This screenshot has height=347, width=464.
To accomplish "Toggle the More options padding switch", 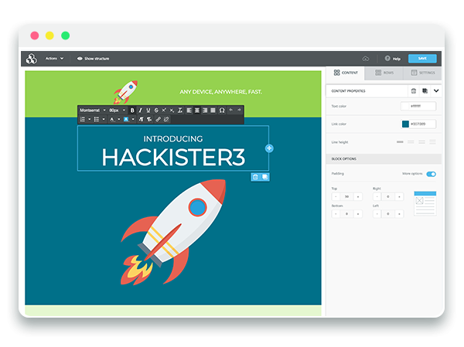I will [x=431, y=174].
